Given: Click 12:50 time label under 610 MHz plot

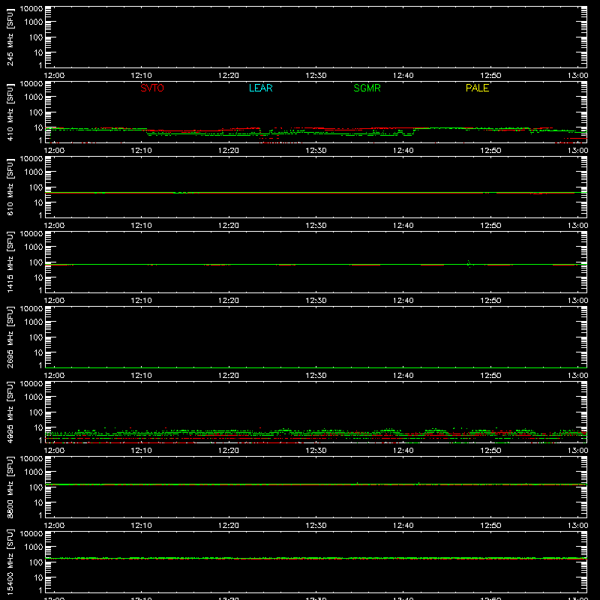Looking at the screenshot, I should 490,226.
